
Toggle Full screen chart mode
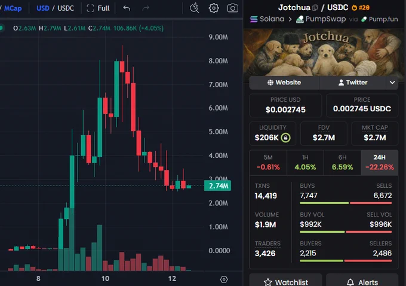click(x=98, y=8)
